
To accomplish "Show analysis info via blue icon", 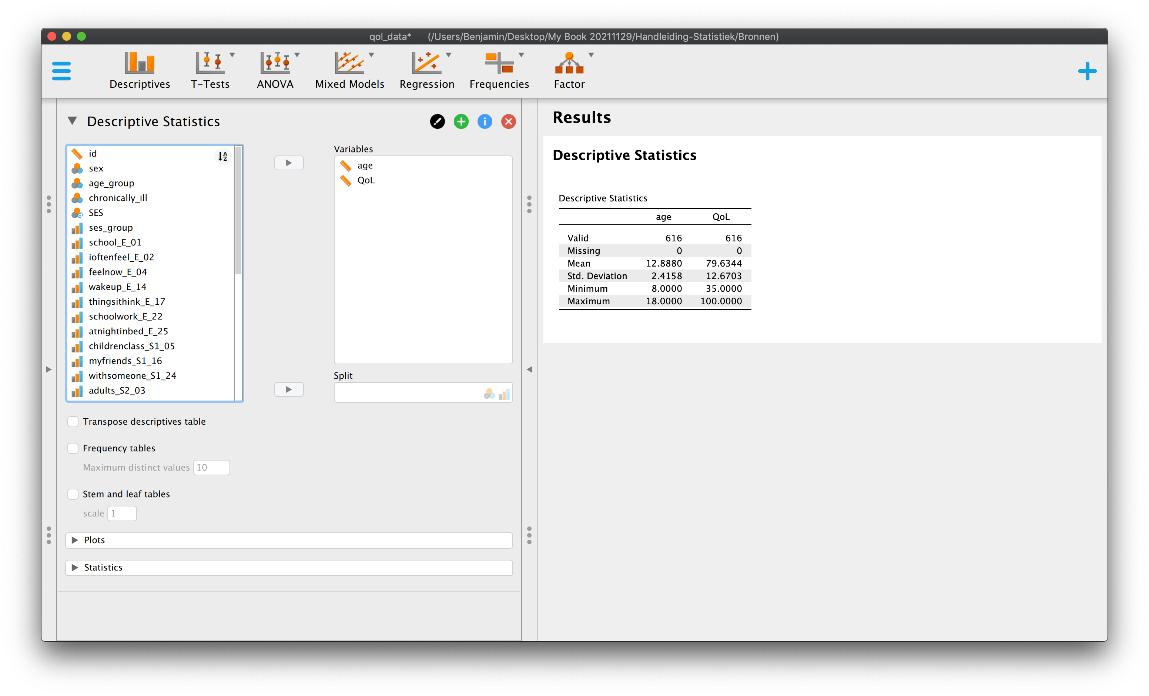I will [485, 122].
